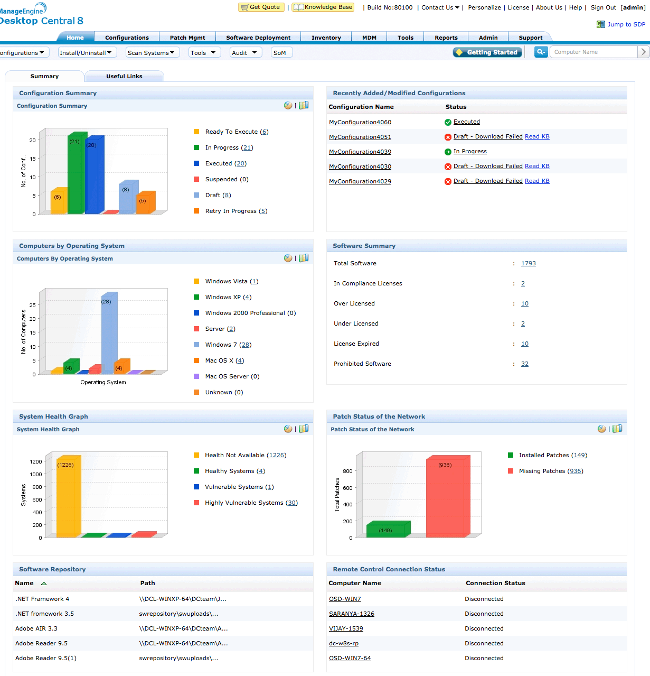Screen dimensions: 650x676
Task: Sort Software Repository by Name column arrow
Action: point(44,584)
